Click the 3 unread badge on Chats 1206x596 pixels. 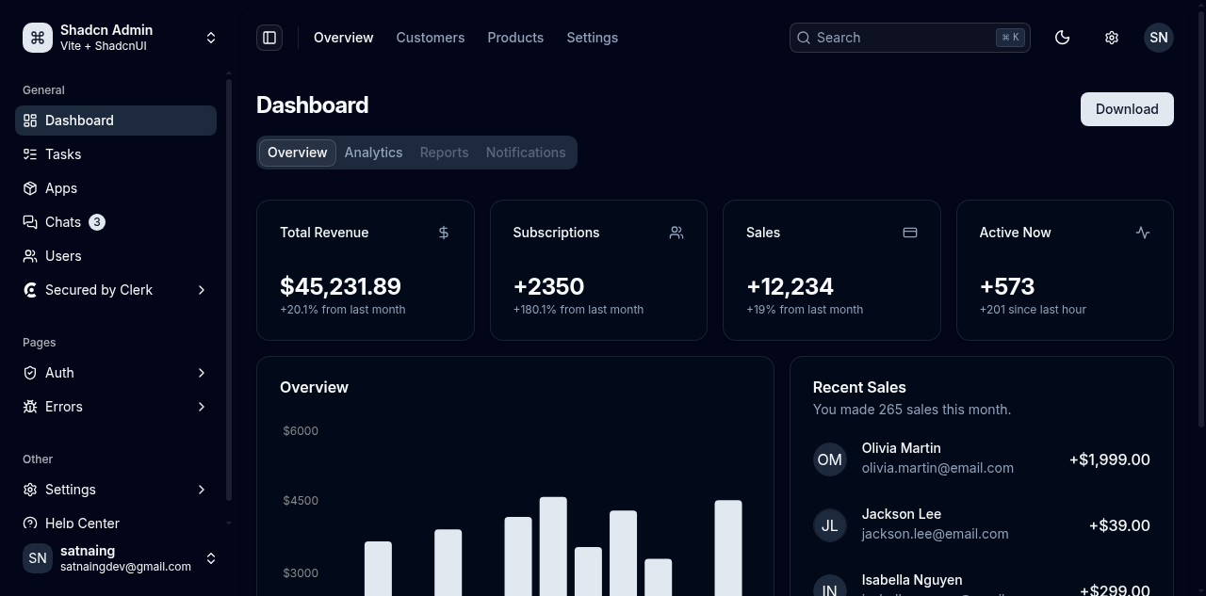(97, 222)
